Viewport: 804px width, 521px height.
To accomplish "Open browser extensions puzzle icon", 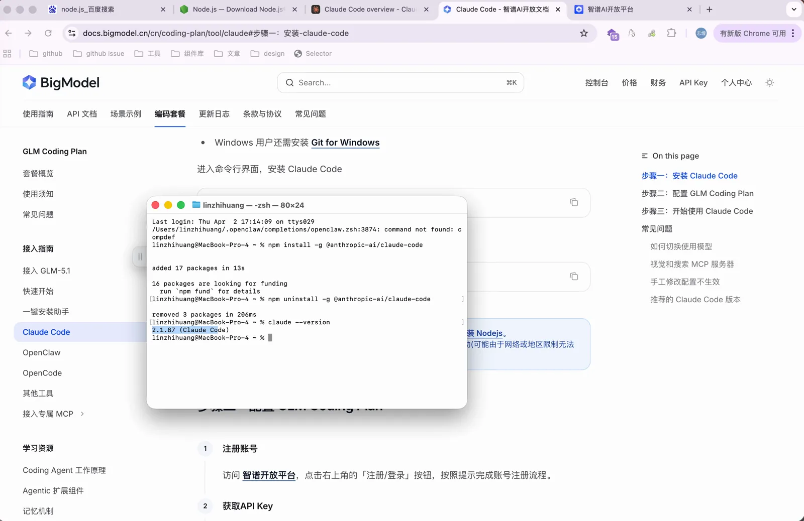I will click(671, 33).
